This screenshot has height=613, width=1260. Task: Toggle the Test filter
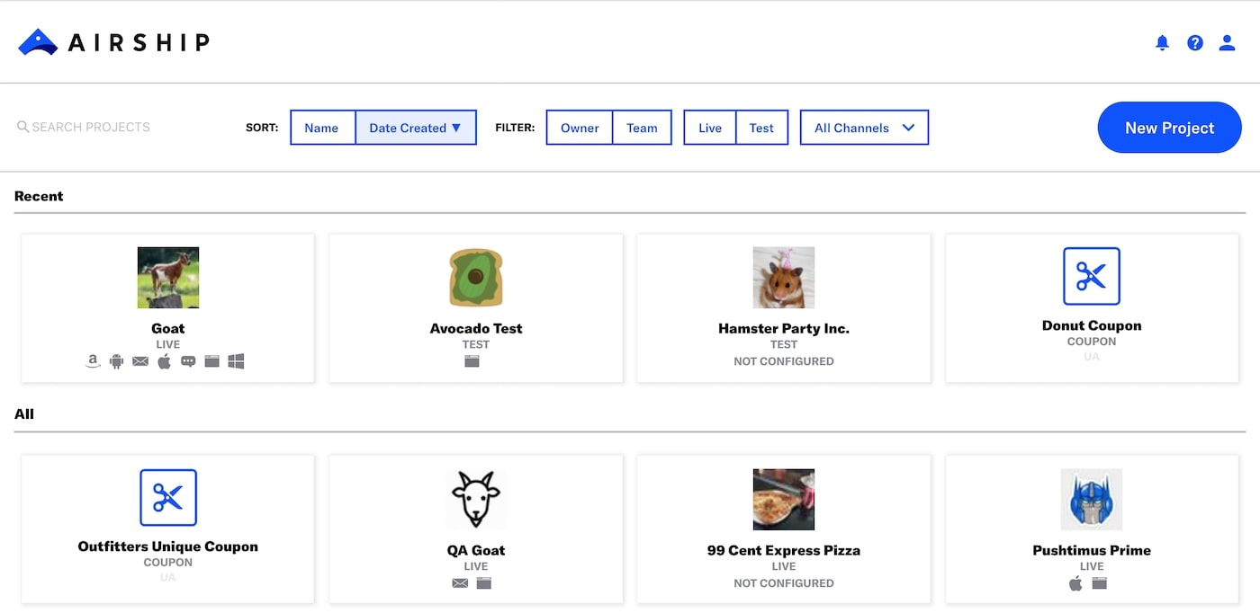pyautogui.click(x=761, y=127)
